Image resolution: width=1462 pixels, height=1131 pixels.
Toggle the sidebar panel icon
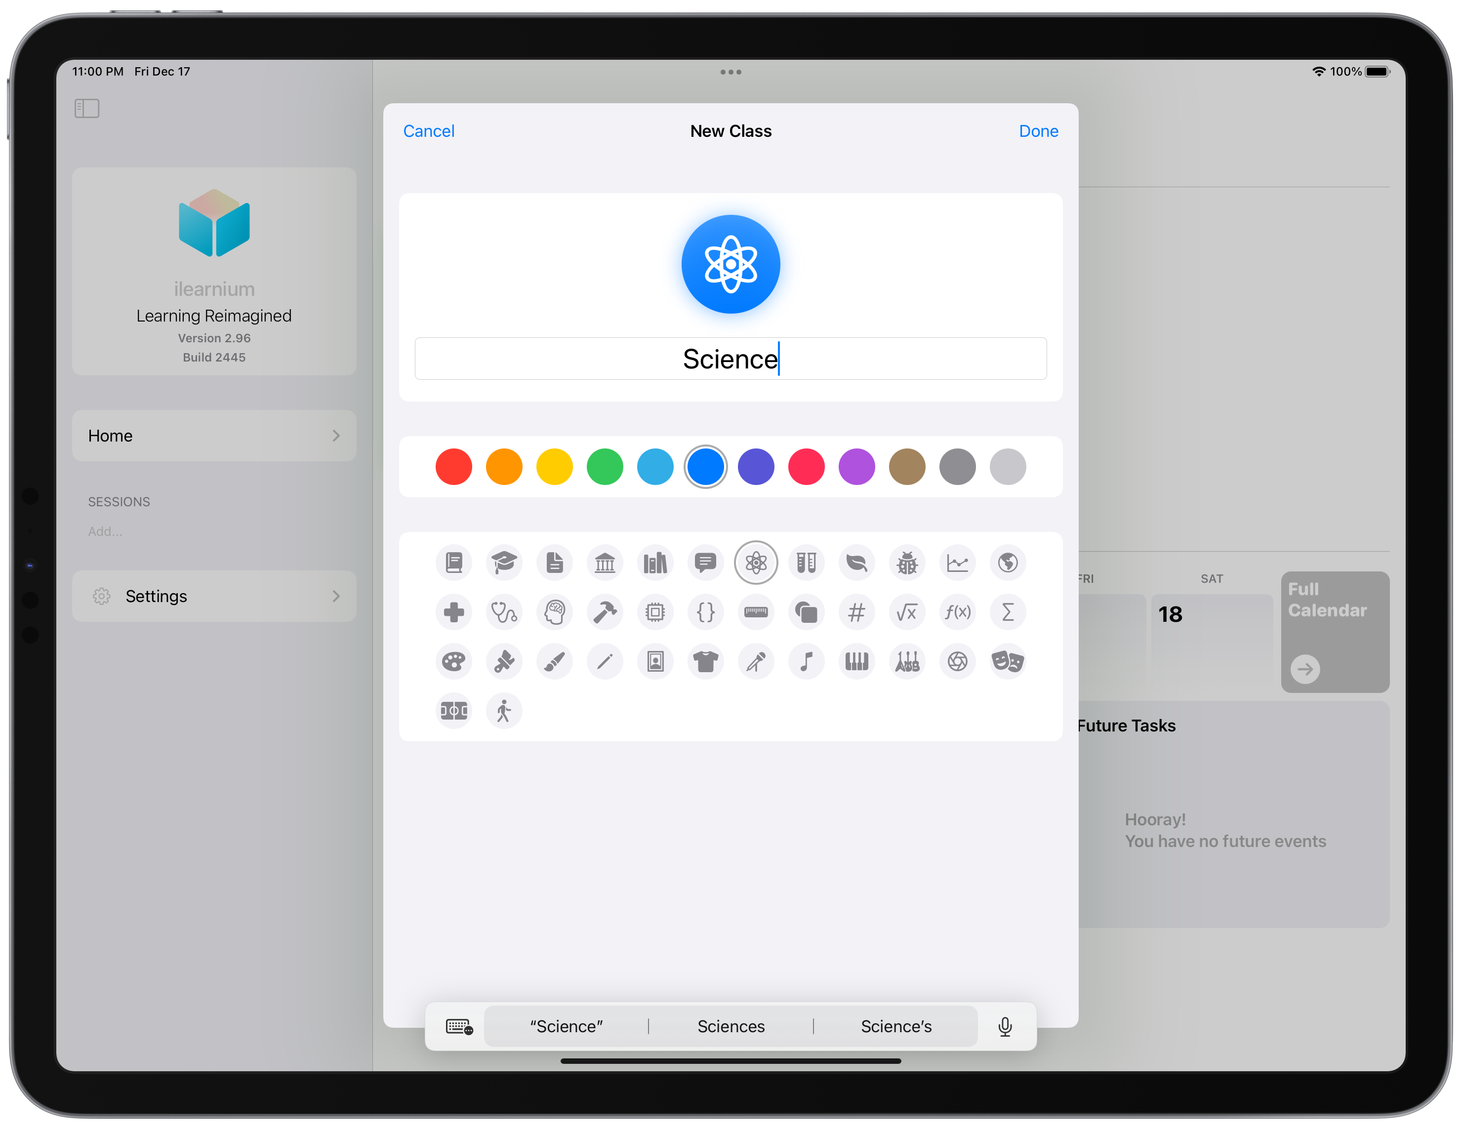tap(87, 109)
